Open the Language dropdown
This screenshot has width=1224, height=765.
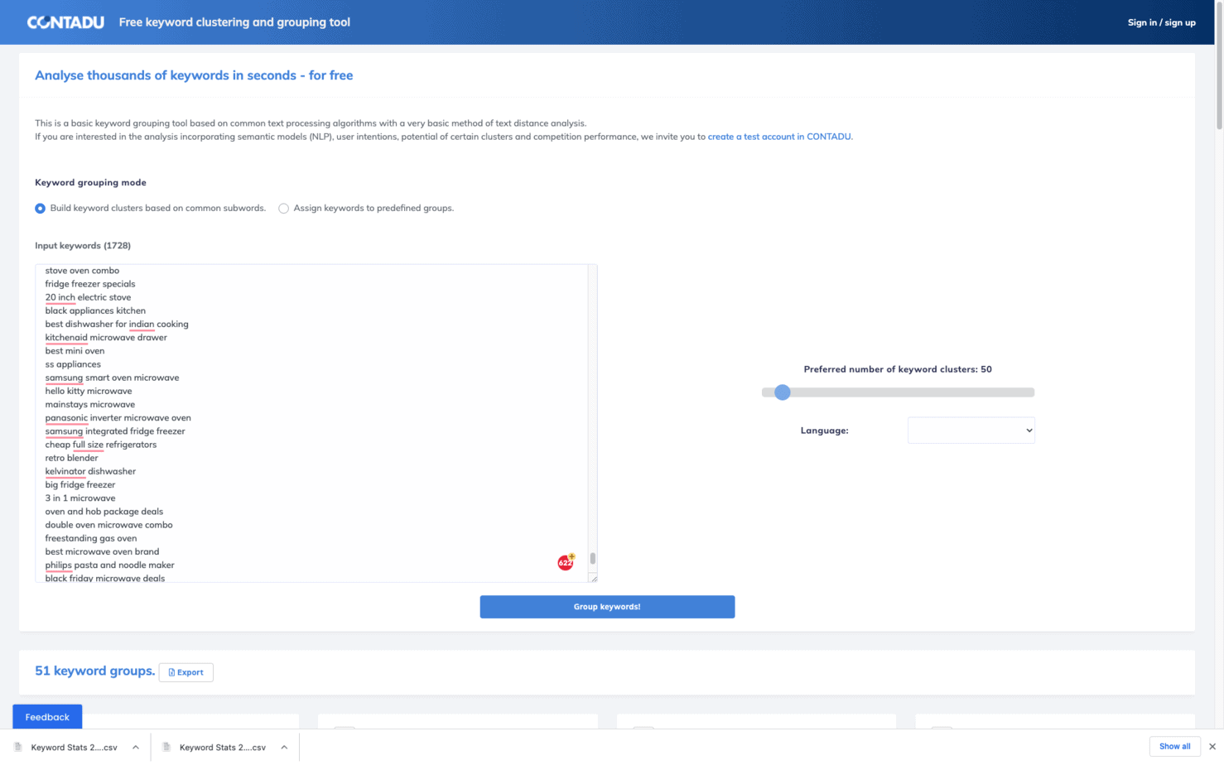pos(970,430)
